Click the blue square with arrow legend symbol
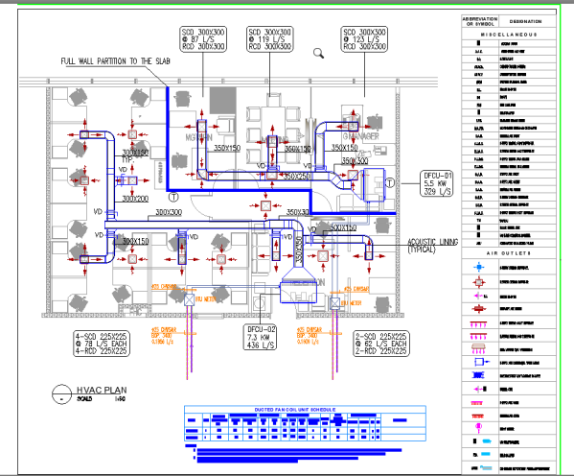 [481, 363]
